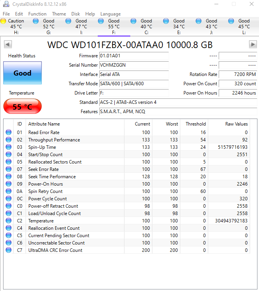Select the L: disk tab
259x291 pixels.
(x=244, y=26)
